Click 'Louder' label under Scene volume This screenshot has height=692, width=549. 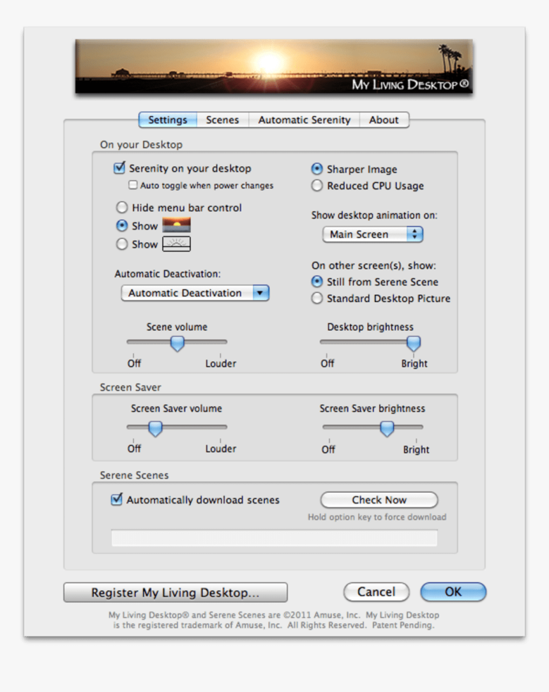click(x=221, y=363)
